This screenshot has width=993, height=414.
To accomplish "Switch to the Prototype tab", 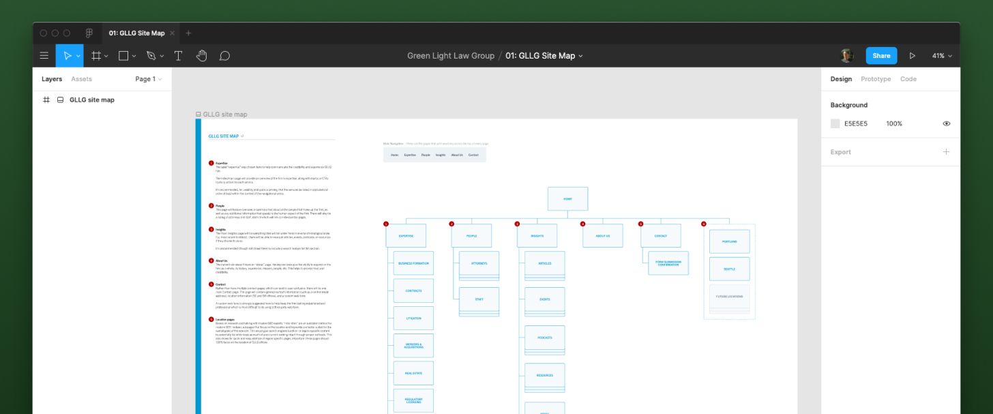I will (876, 79).
